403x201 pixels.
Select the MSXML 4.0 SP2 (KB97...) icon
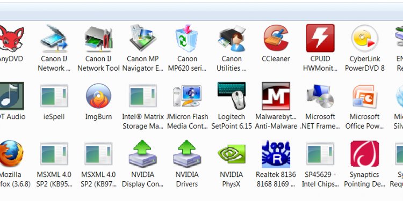point(98,154)
